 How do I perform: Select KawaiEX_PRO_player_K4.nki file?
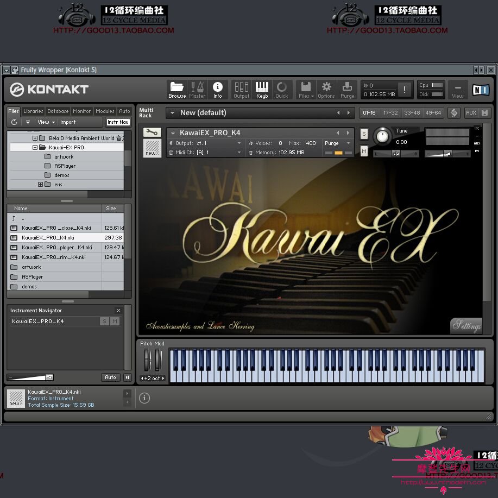(56, 248)
